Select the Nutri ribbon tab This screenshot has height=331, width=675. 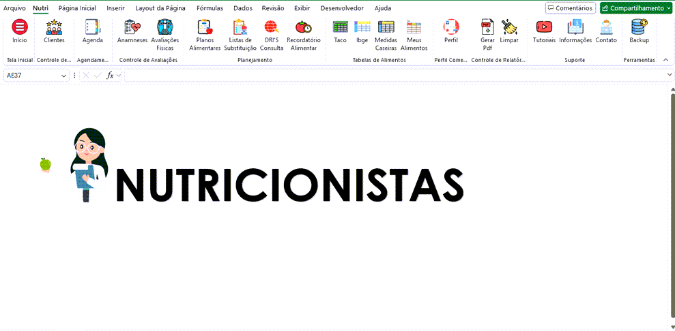coord(40,8)
